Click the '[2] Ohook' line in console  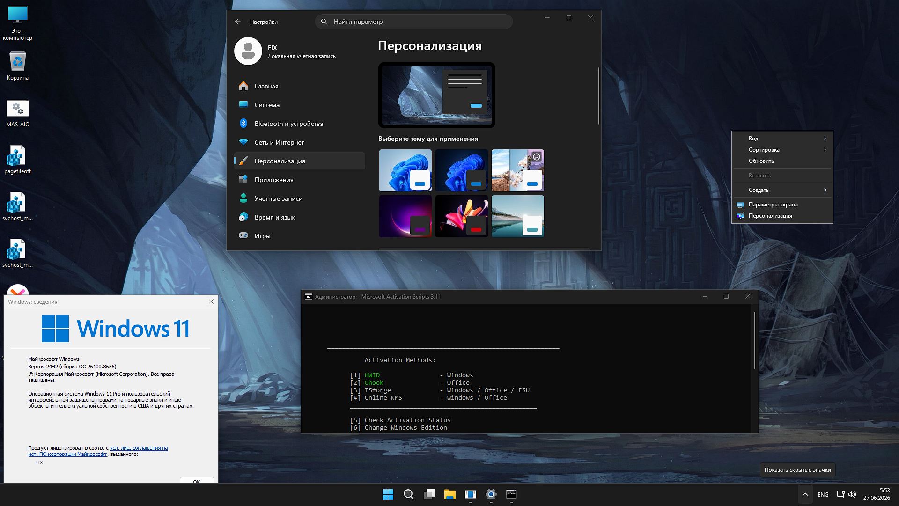click(410, 383)
